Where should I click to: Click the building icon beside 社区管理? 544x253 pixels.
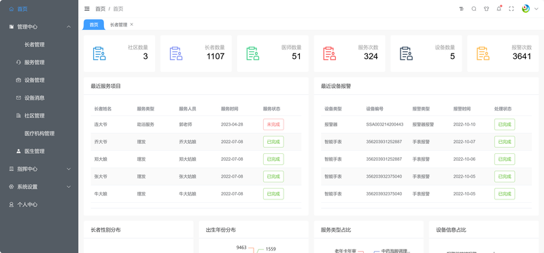(19, 115)
